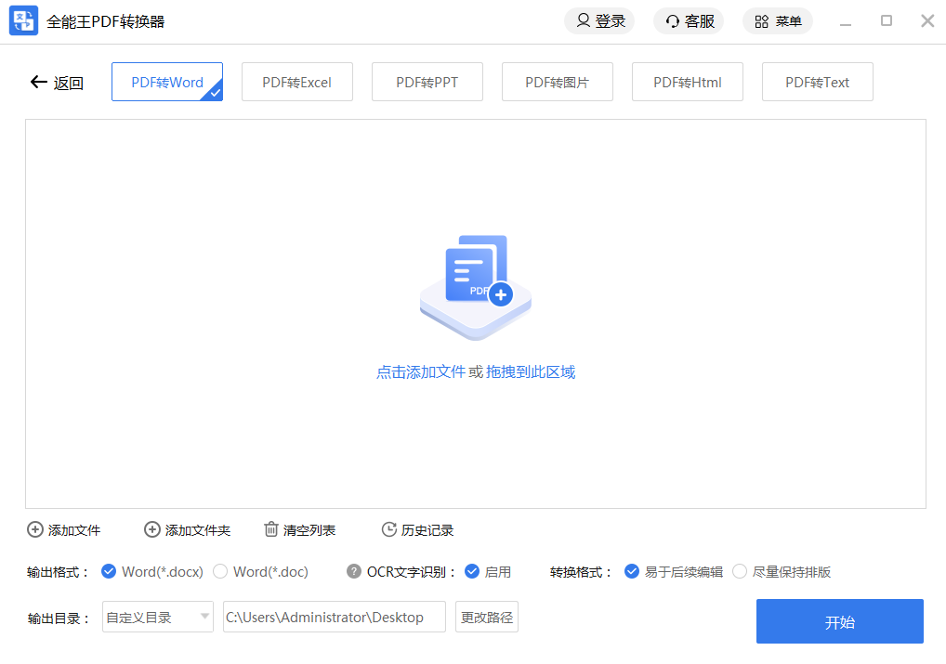Open the menu grid icon
This screenshot has width=946, height=664.
pos(761,21)
